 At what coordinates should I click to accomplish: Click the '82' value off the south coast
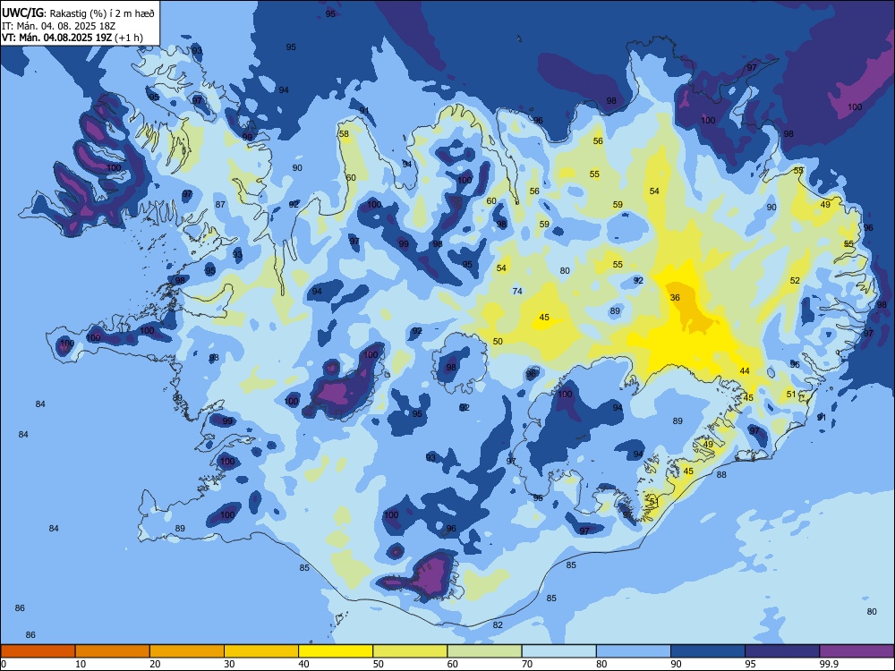click(x=498, y=624)
